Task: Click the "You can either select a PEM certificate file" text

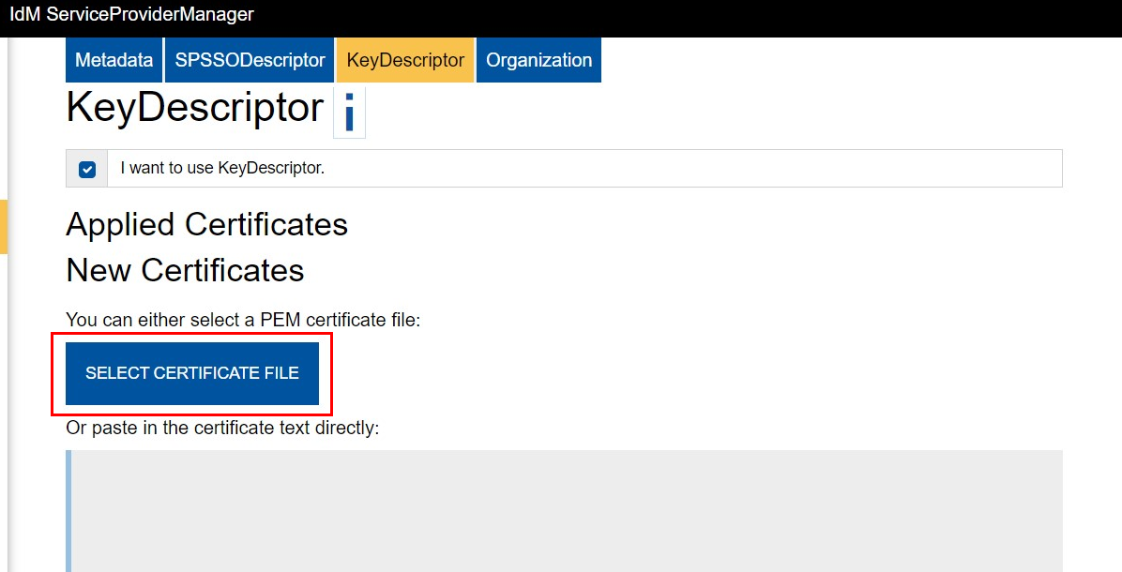Action: coord(242,320)
